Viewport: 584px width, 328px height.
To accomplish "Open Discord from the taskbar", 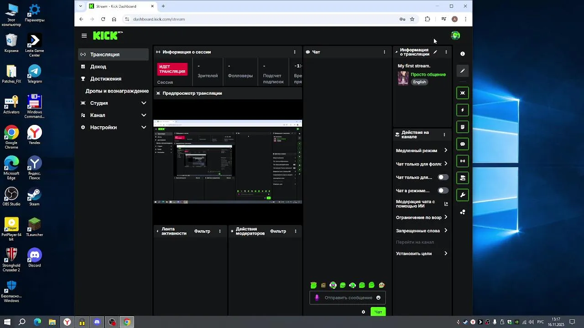I will (97, 322).
